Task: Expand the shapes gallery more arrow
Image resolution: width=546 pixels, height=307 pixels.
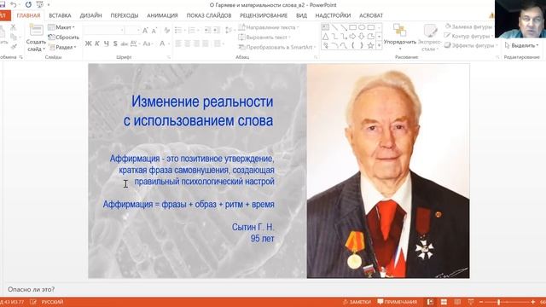Action: 379,45
